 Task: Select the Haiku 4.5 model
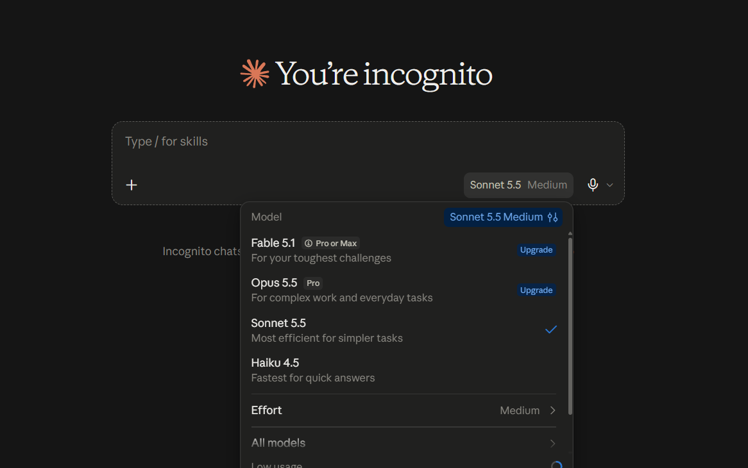click(404, 371)
